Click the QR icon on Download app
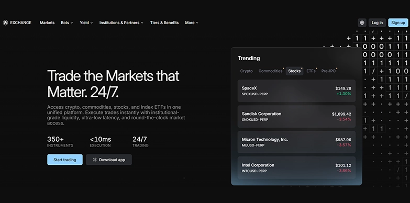410x203 pixels. [x=95, y=160]
